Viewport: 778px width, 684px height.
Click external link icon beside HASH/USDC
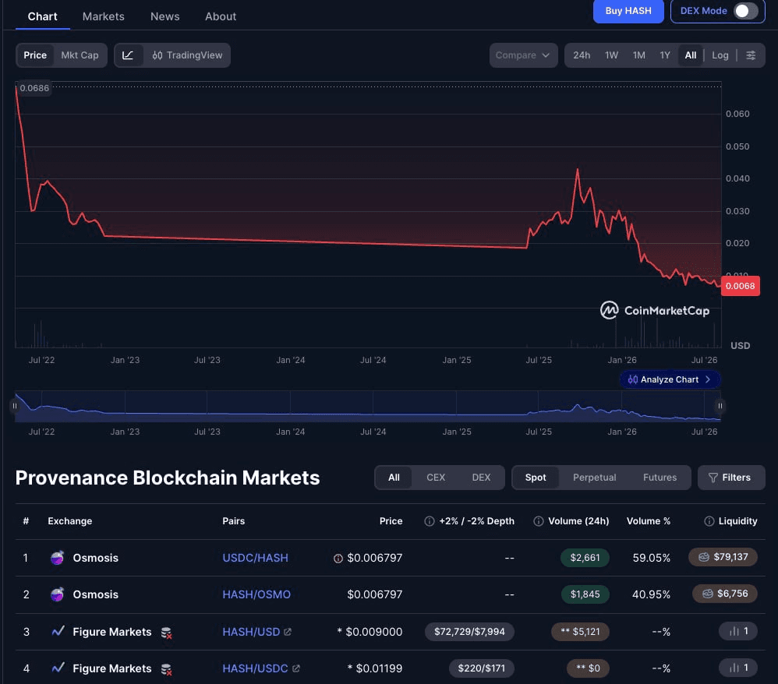click(295, 668)
